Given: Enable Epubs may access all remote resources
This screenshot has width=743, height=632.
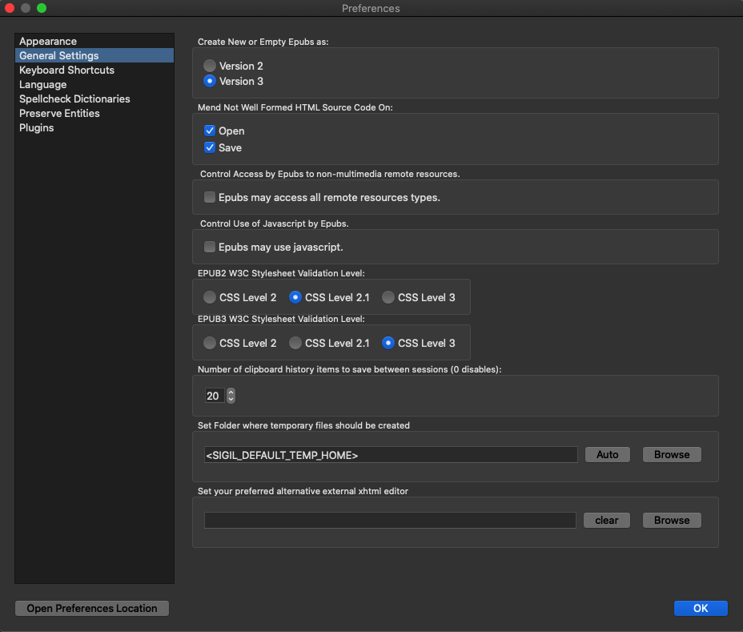Looking at the screenshot, I should pos(210,197).
